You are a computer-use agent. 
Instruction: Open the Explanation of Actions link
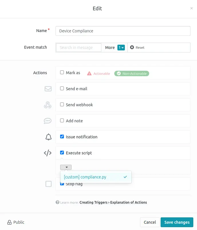pyautogui.click(x=129, y=202)
